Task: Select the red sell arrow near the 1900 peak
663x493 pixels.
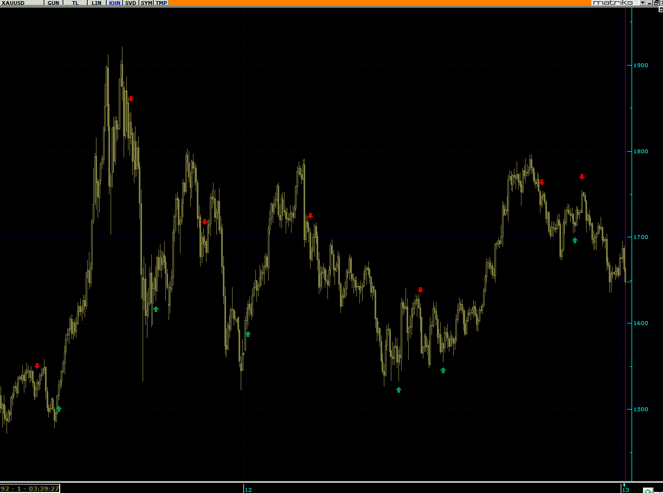Action: 131,99
